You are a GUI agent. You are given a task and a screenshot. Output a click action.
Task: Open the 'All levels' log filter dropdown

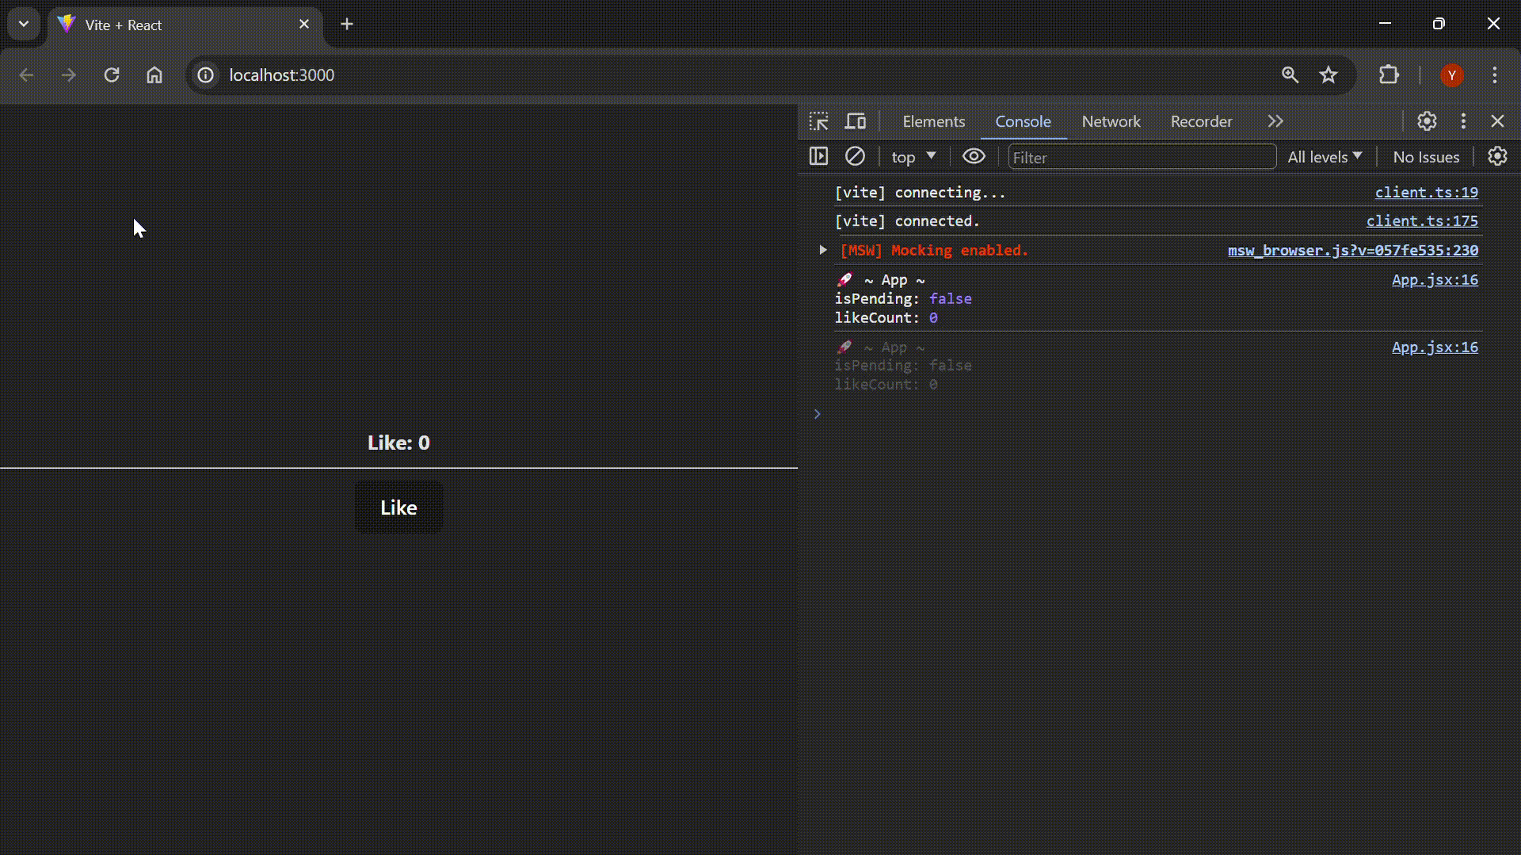point(1324,156)
